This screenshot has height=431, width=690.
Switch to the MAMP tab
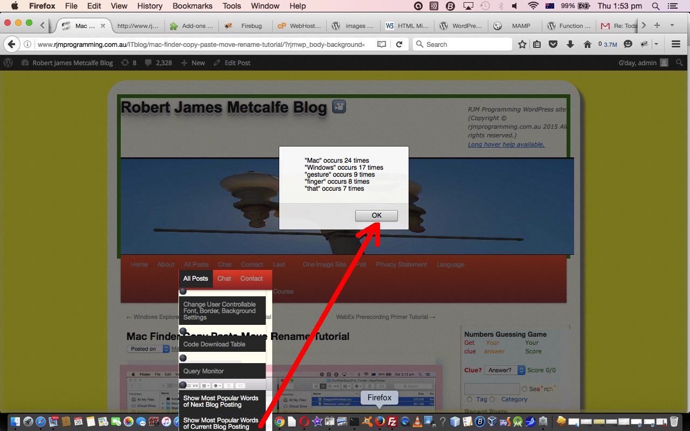(515, 25)
